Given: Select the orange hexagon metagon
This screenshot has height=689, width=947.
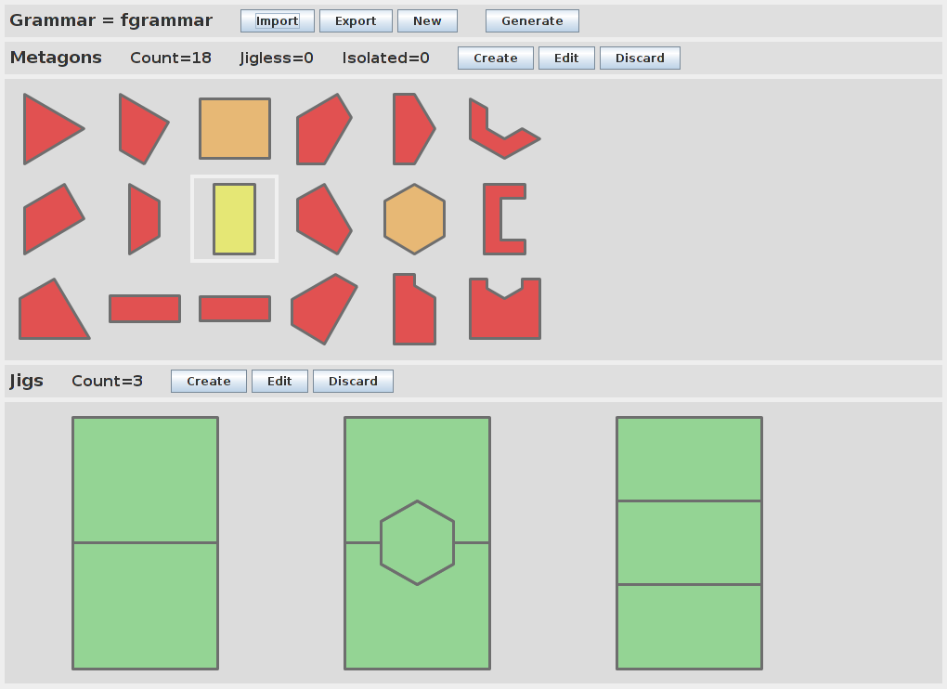Looking at the screenshot, I should click(415, 219).
